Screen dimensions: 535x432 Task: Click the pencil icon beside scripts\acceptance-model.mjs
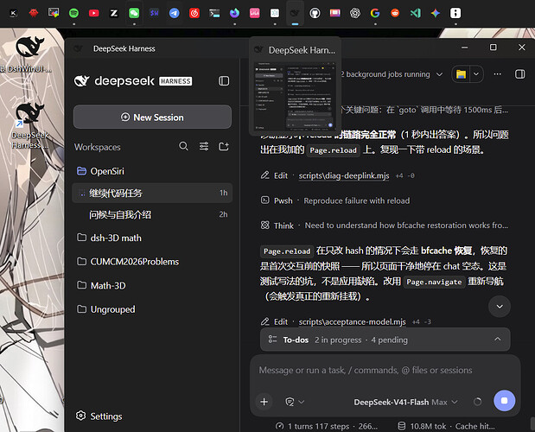pos(265,321)
